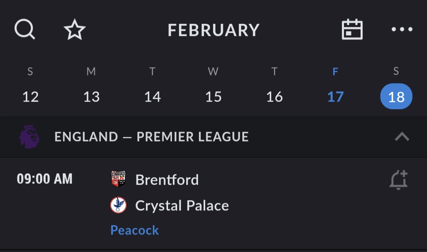The width and height of the screenshot is (427, 252).
Task: Select highlighted Saturday the 18th
Action: click(396, 97)
